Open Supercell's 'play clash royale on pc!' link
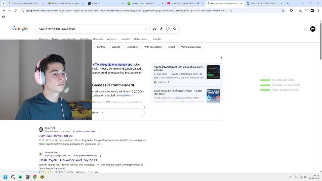Screen dimensions: 322x181 (x=56, y=136)
